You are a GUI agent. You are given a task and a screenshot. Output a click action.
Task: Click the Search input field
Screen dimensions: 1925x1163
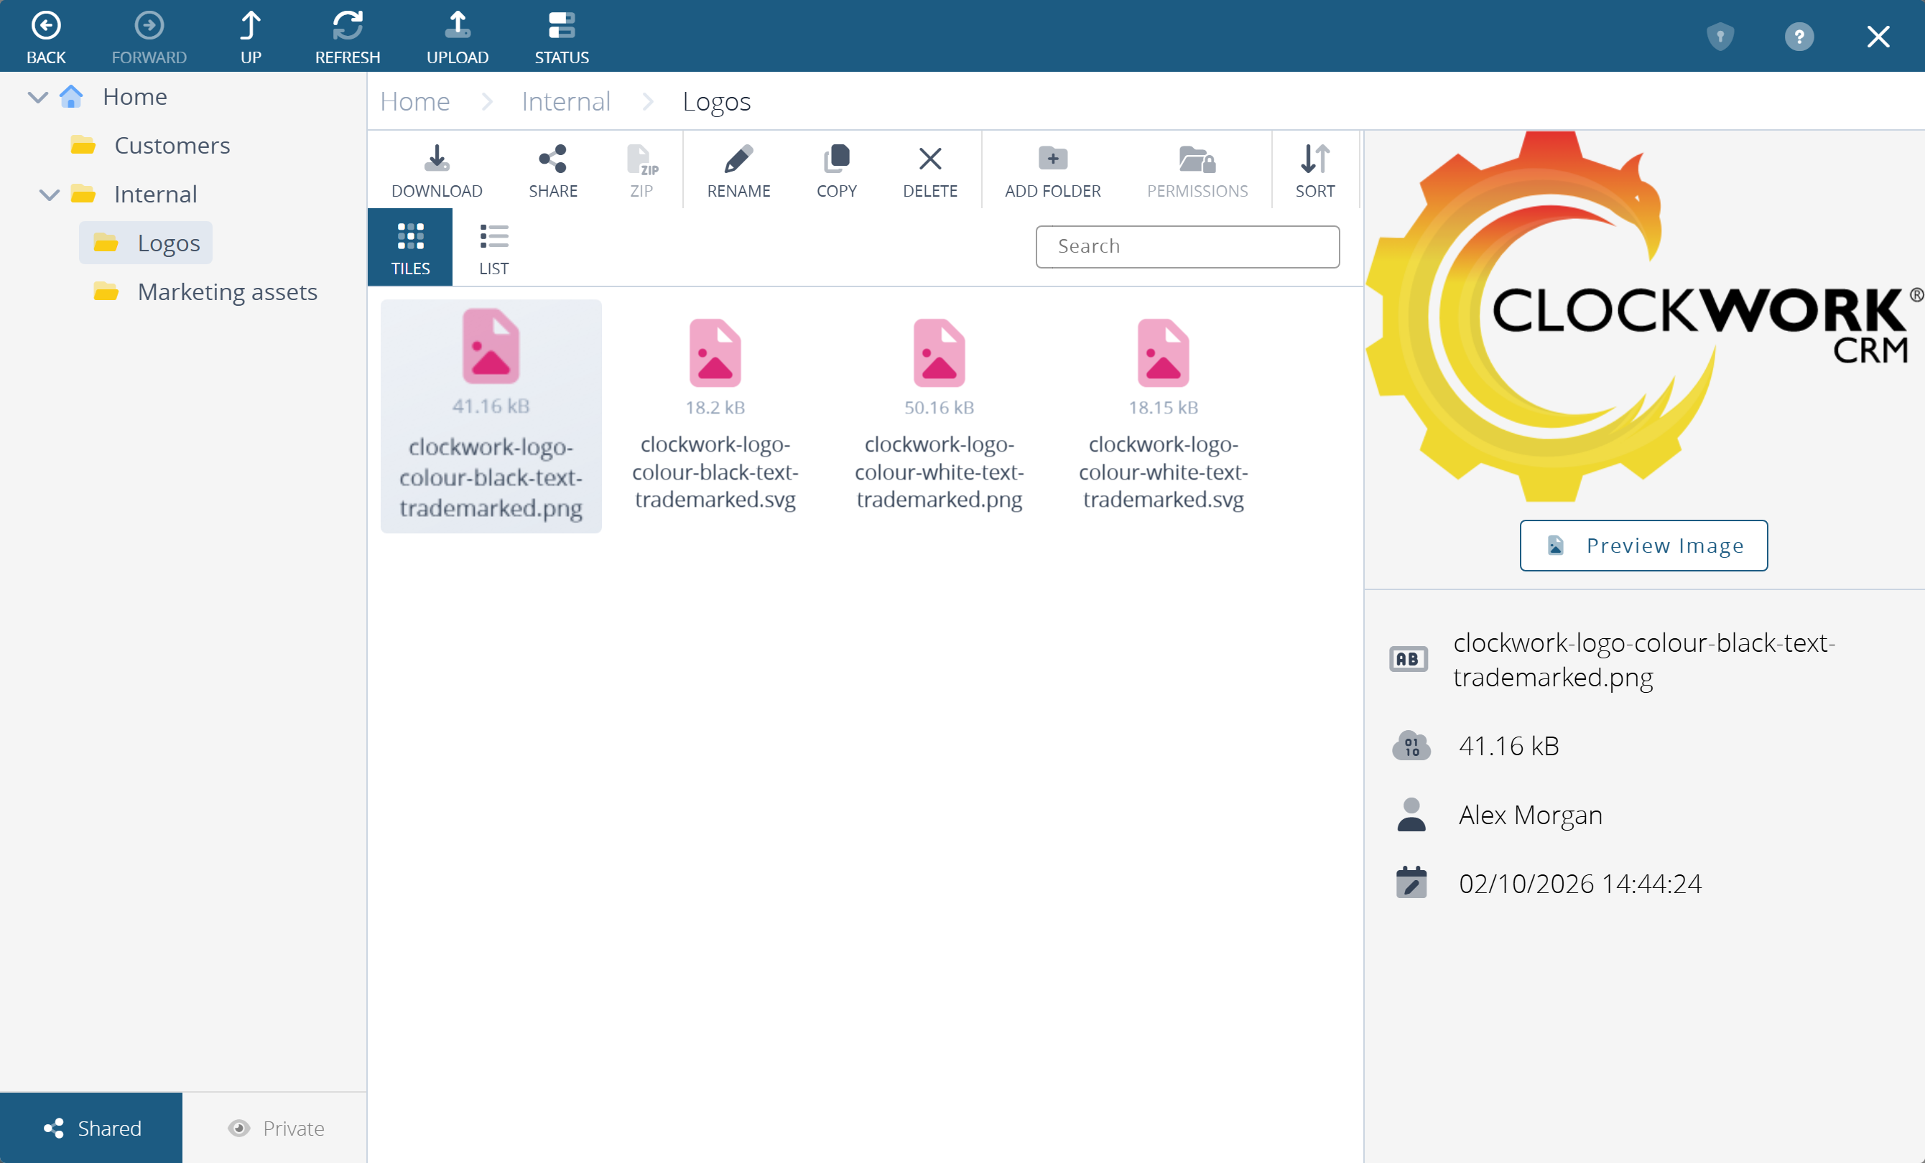coord(1187,247)
